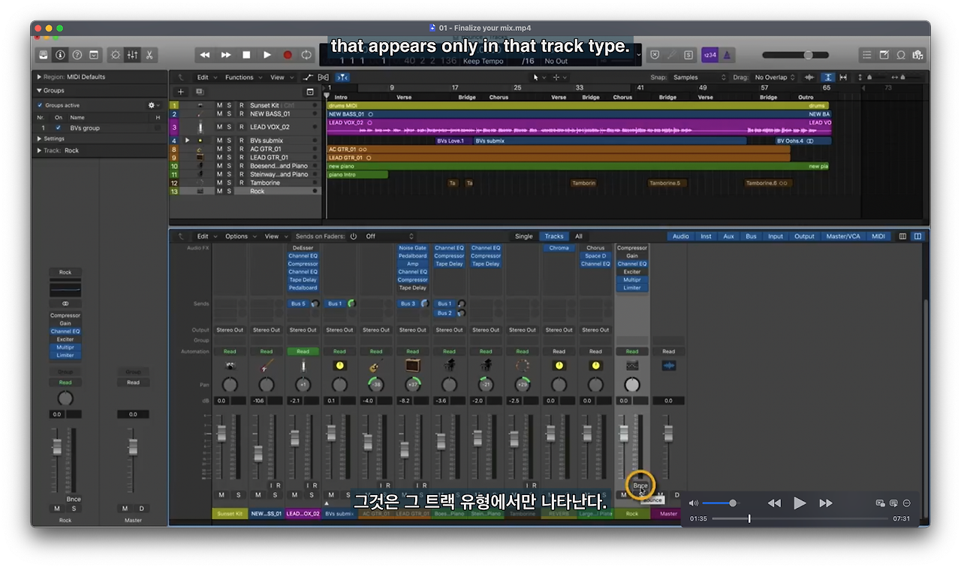Open the tracks area Edit menu
This screenshot has height=568, width=961.
[206, 77]
